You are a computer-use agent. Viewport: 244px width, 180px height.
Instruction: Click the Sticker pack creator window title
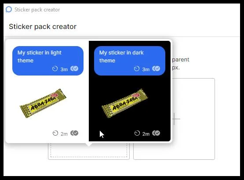tap(37, 10)
